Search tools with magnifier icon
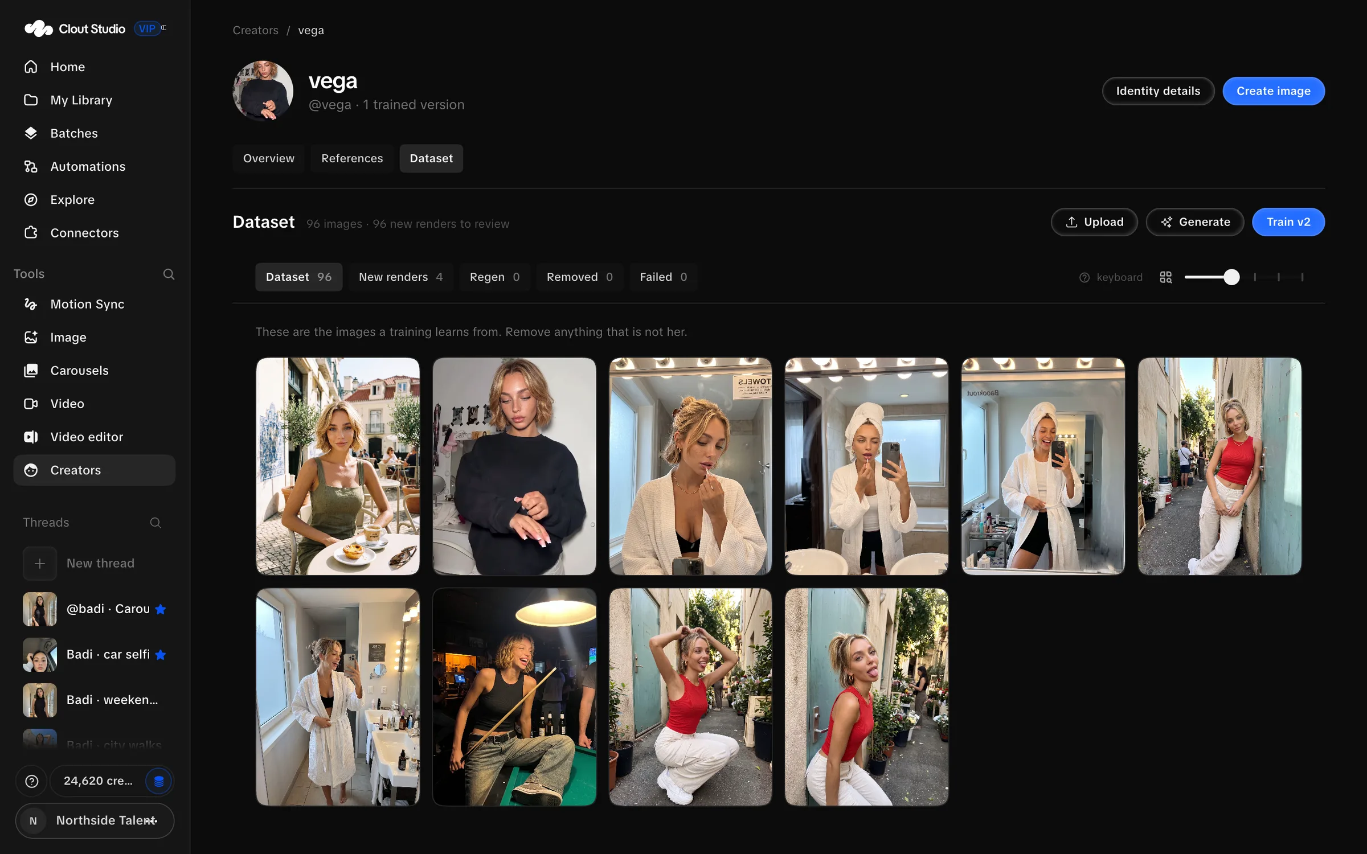This screenshot has width=1367, height=854. click(169, 274)
